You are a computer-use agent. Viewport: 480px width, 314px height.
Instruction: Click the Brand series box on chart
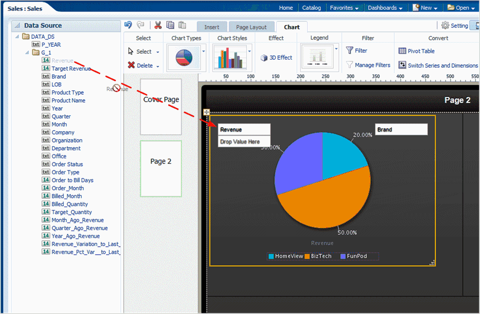pos(401,129)
